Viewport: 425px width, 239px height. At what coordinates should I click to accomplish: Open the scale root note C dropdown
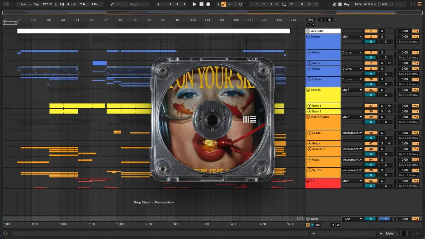click(x=122, y=4)
